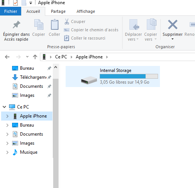Open the Copier vers dropdown arrow
The height and width of the screenshot is (188, 195).
pyautogui.click(x=155, y=39)
